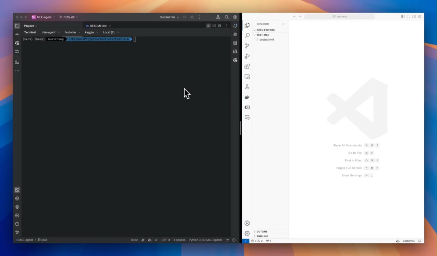Switch to the kaggle terminal tab
Screen dimensions: 437x256
tap(89, 32)
